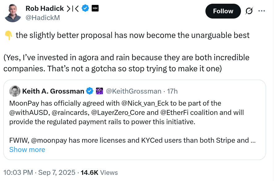The width and height of the screenshot is (274, 181).
Task: Open the @Nick_van_Eck mention
Action: pos(145,103)
